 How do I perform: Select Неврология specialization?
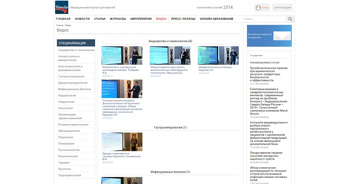click(x=66, y=102)
